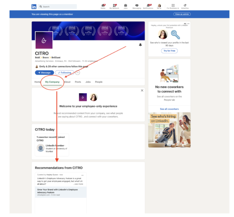Click See all coworkers link
The image size is (234, 217).
pos(169,109)
